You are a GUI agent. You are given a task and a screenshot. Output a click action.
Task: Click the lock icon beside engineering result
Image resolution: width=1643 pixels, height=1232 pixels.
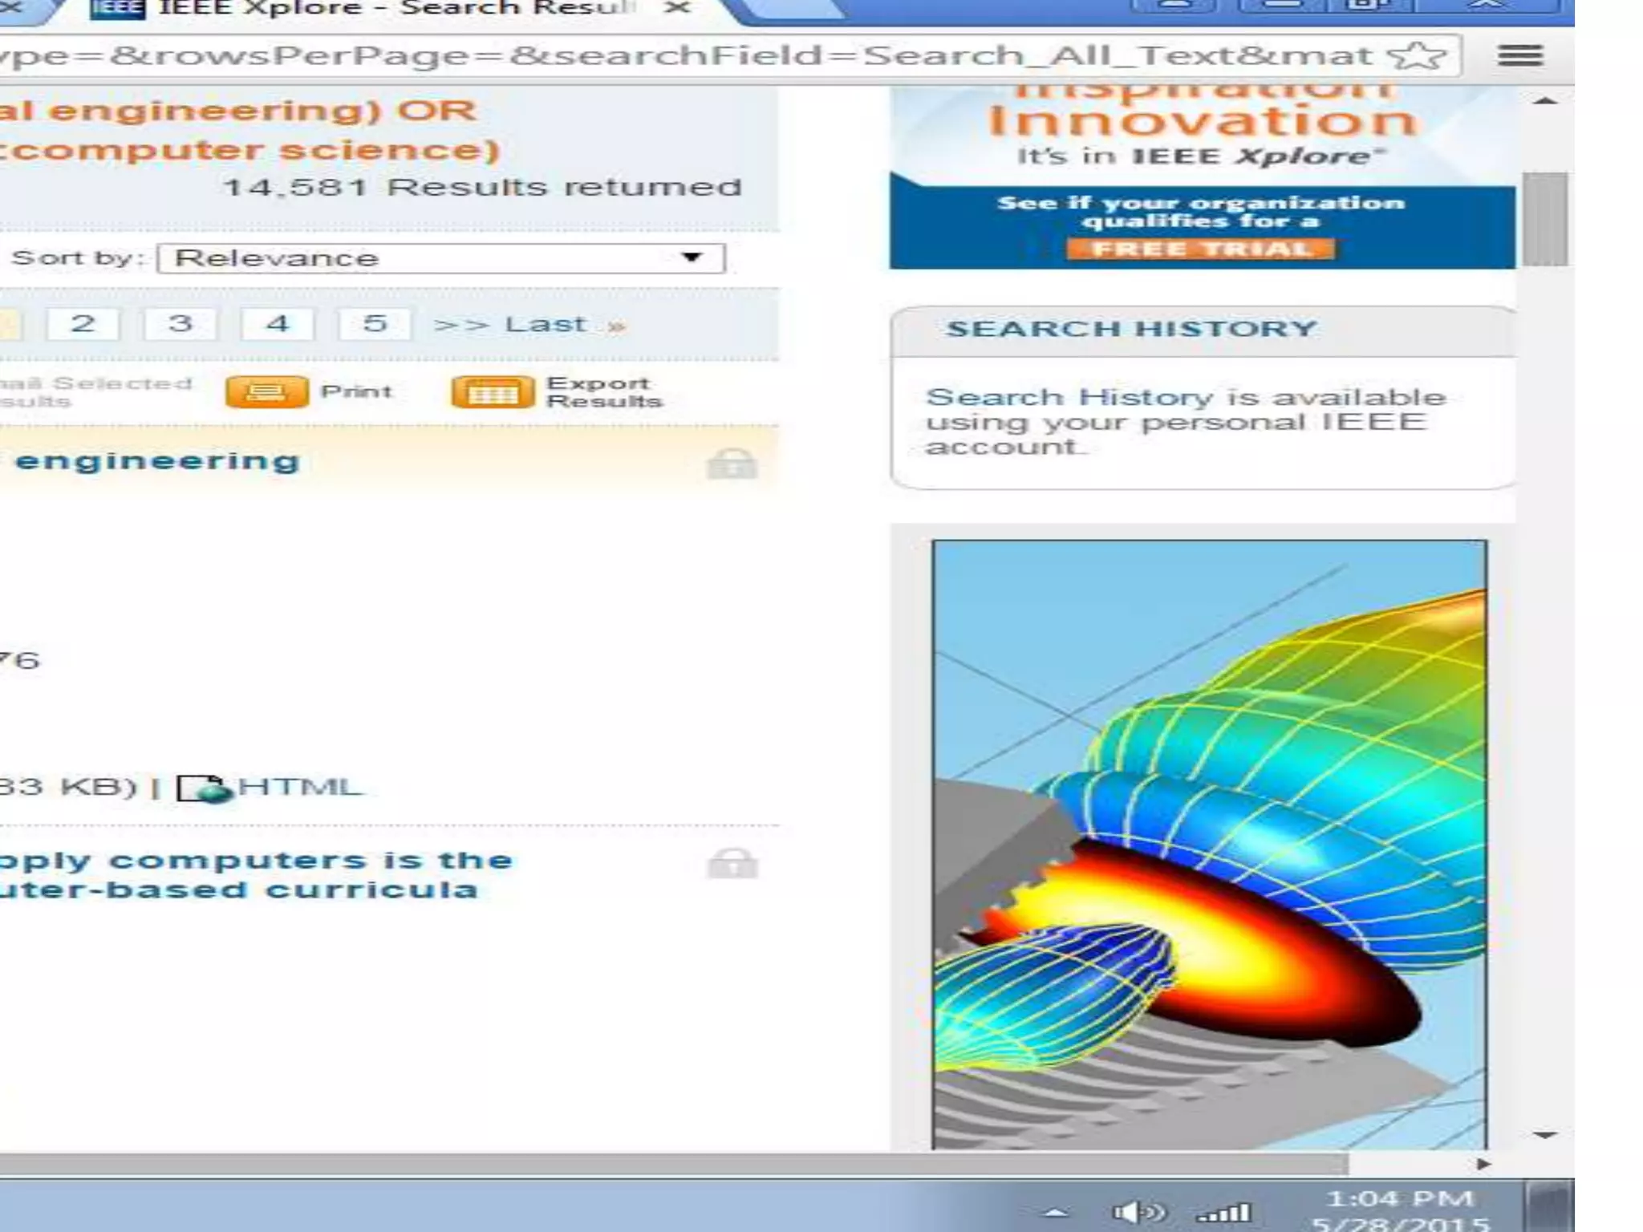(732, 464)
